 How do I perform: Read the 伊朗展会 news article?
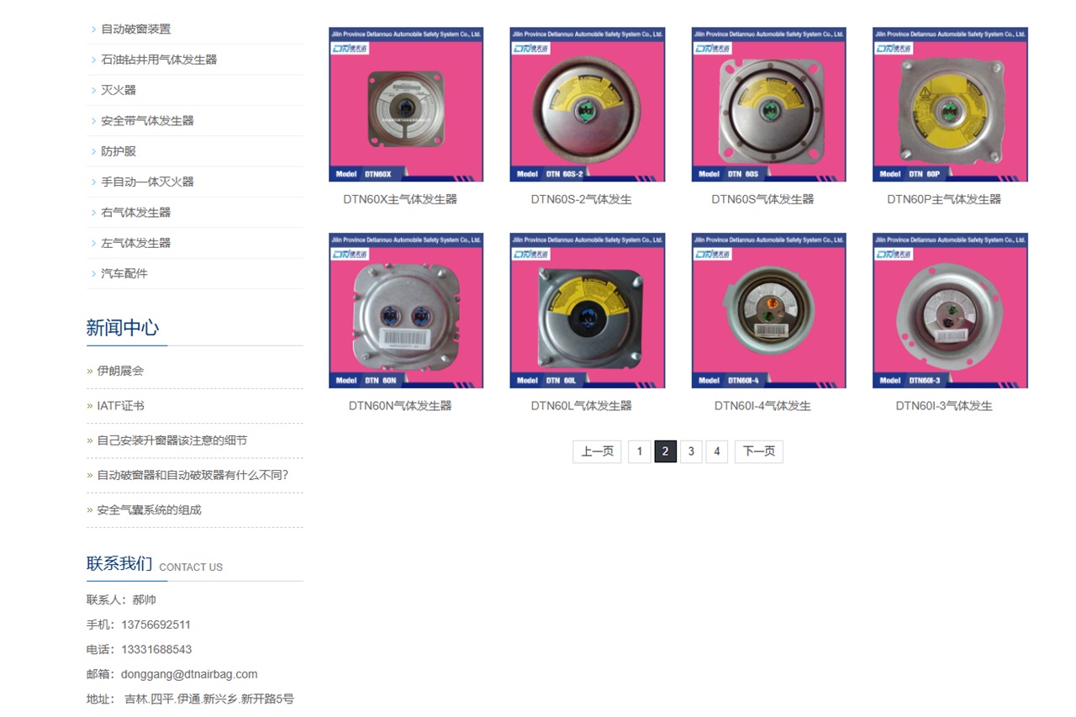click(x=120, y=371)
